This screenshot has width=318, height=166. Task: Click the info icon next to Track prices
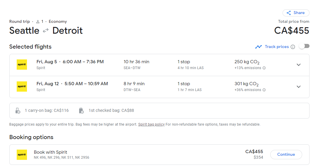point(293,47)
